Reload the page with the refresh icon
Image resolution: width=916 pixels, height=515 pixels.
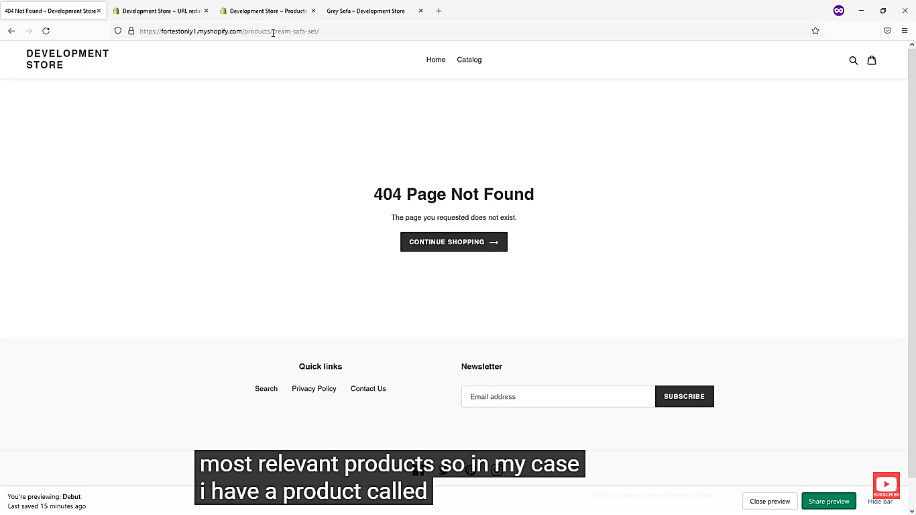click(46, 31)
